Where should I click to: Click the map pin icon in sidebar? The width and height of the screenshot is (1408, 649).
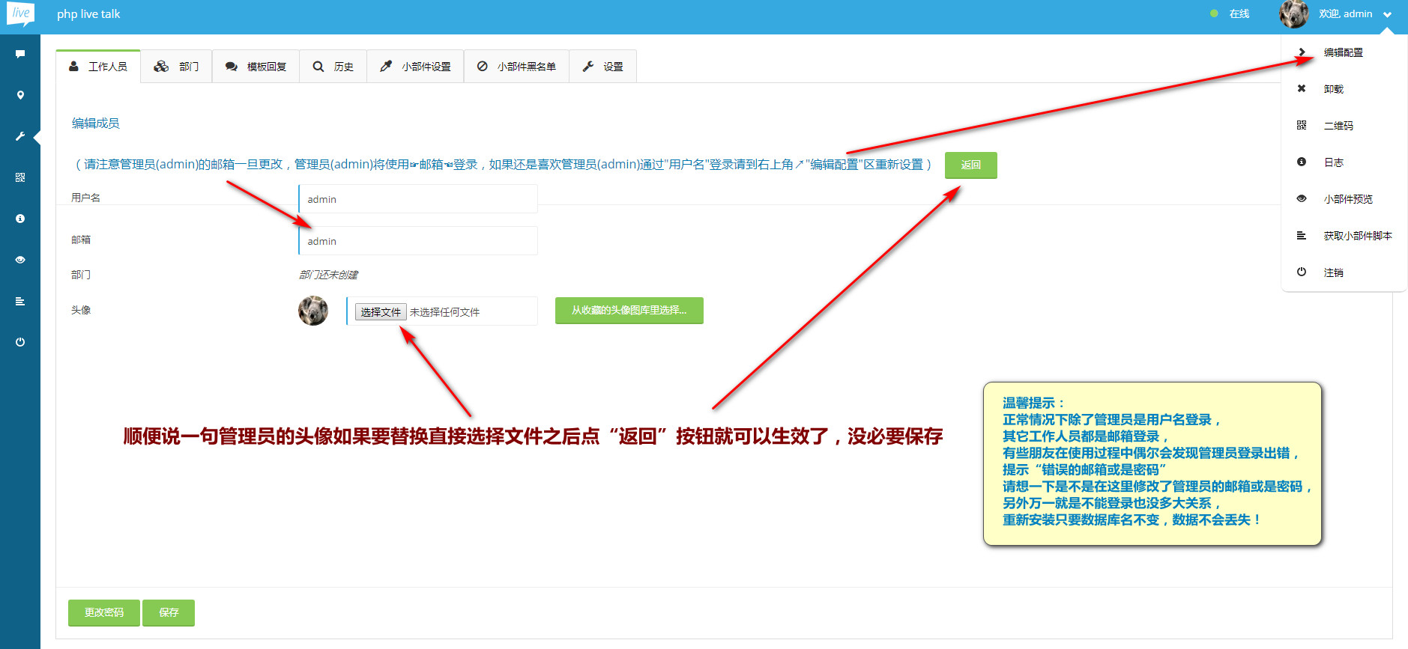(20, 95)
